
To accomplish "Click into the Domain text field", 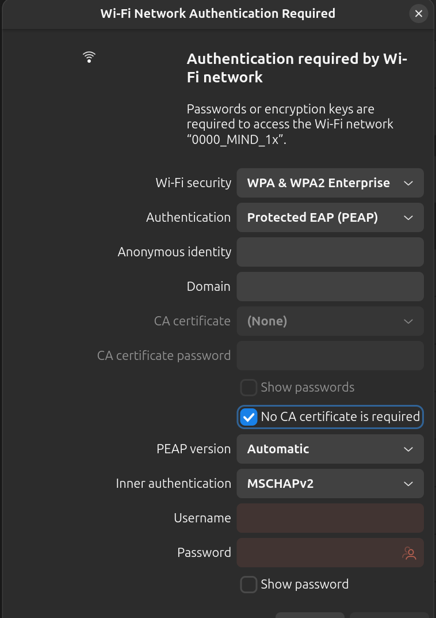I will 330,287.
